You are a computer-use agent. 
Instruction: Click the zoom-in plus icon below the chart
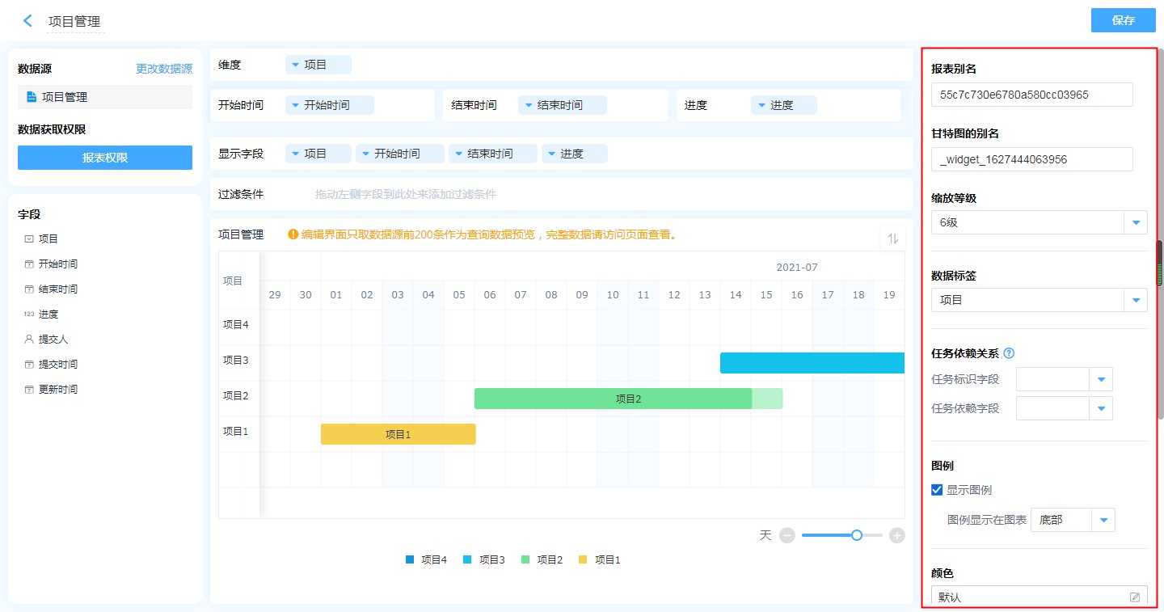(896, 535)
